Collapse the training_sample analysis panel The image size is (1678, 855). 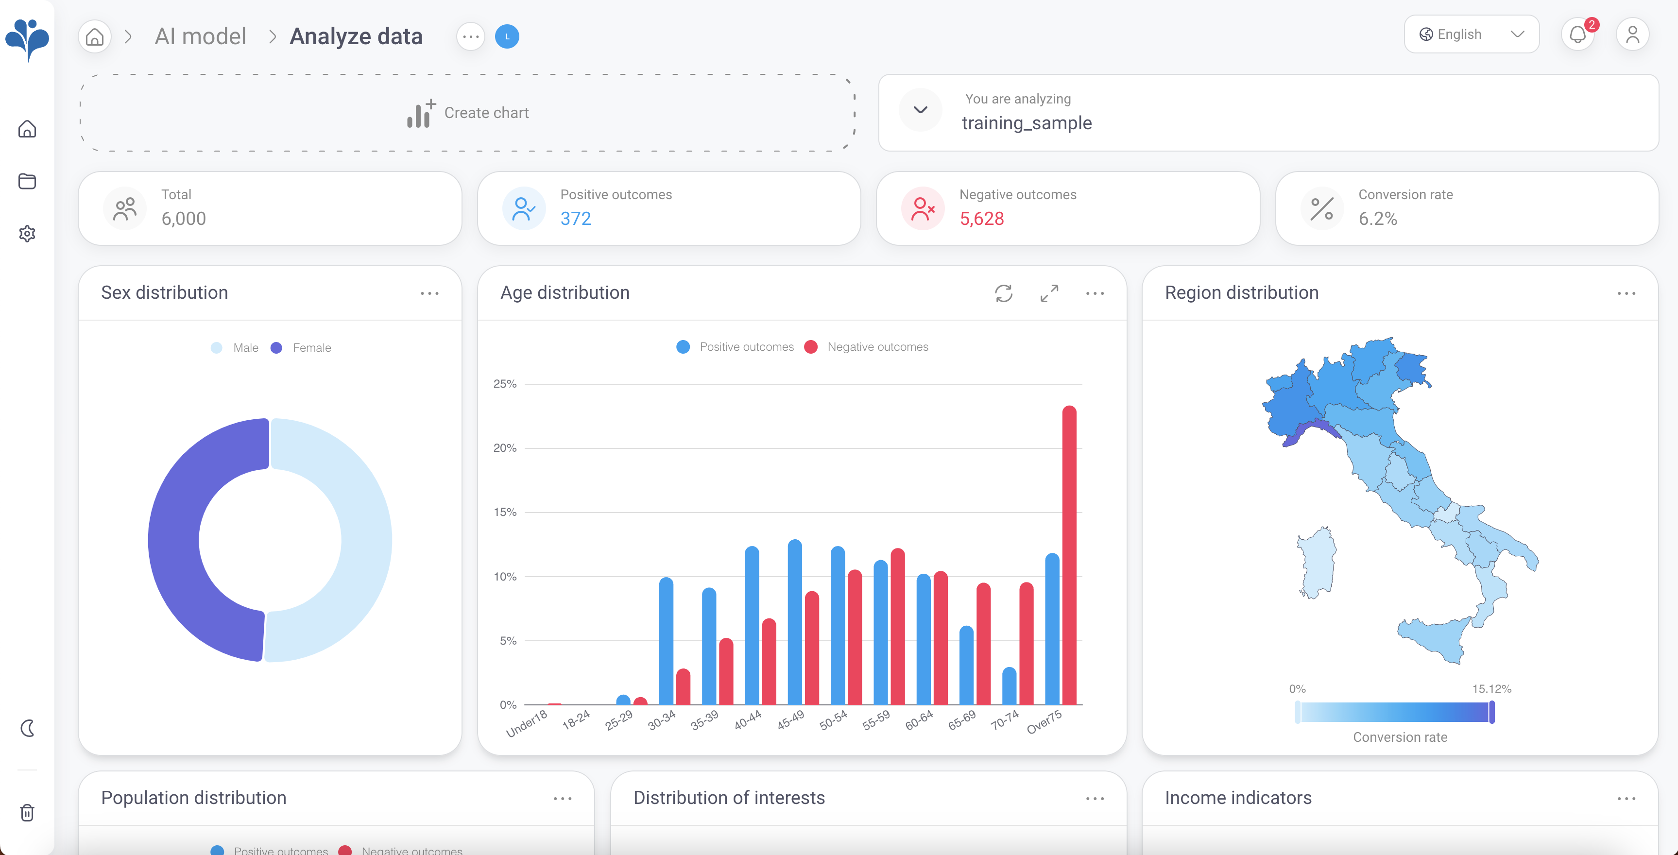pos(921,110)
